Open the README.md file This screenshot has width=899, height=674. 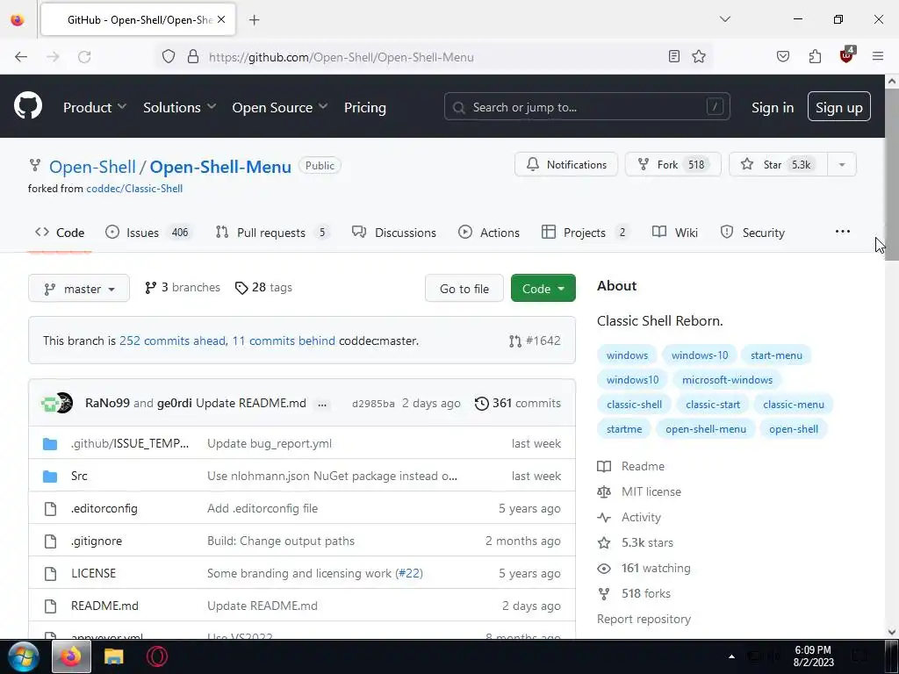tap(105, 606)
